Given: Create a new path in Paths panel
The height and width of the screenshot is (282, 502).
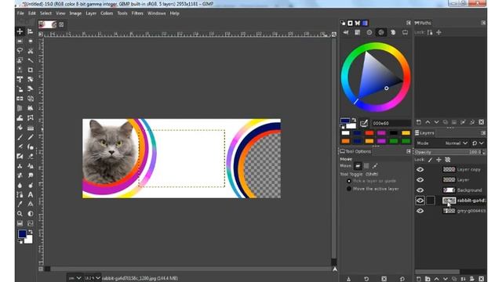Looking at the screenshot, I should click(419, 122).
